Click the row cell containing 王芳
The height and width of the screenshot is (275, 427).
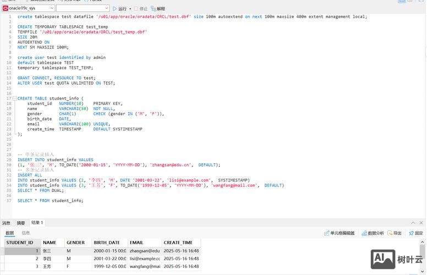point(52,266)
